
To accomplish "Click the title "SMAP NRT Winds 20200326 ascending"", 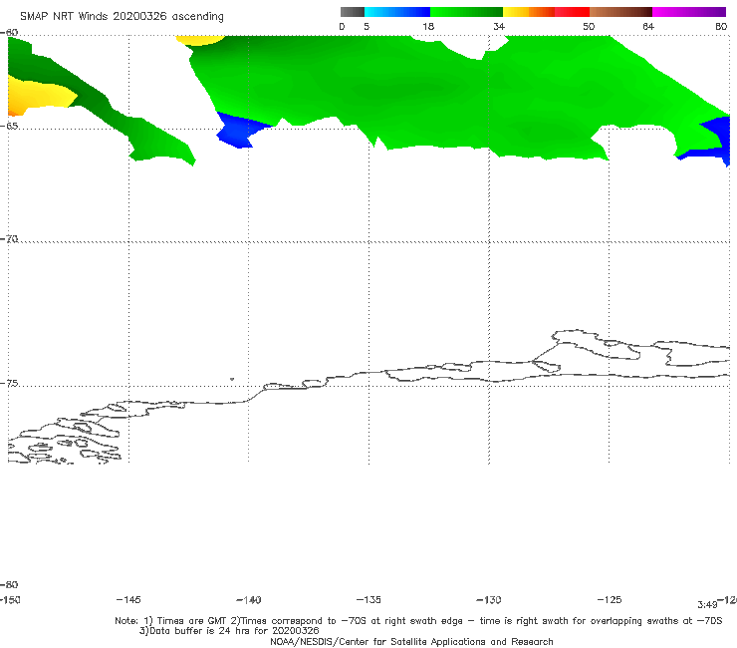I will (122, 16).
